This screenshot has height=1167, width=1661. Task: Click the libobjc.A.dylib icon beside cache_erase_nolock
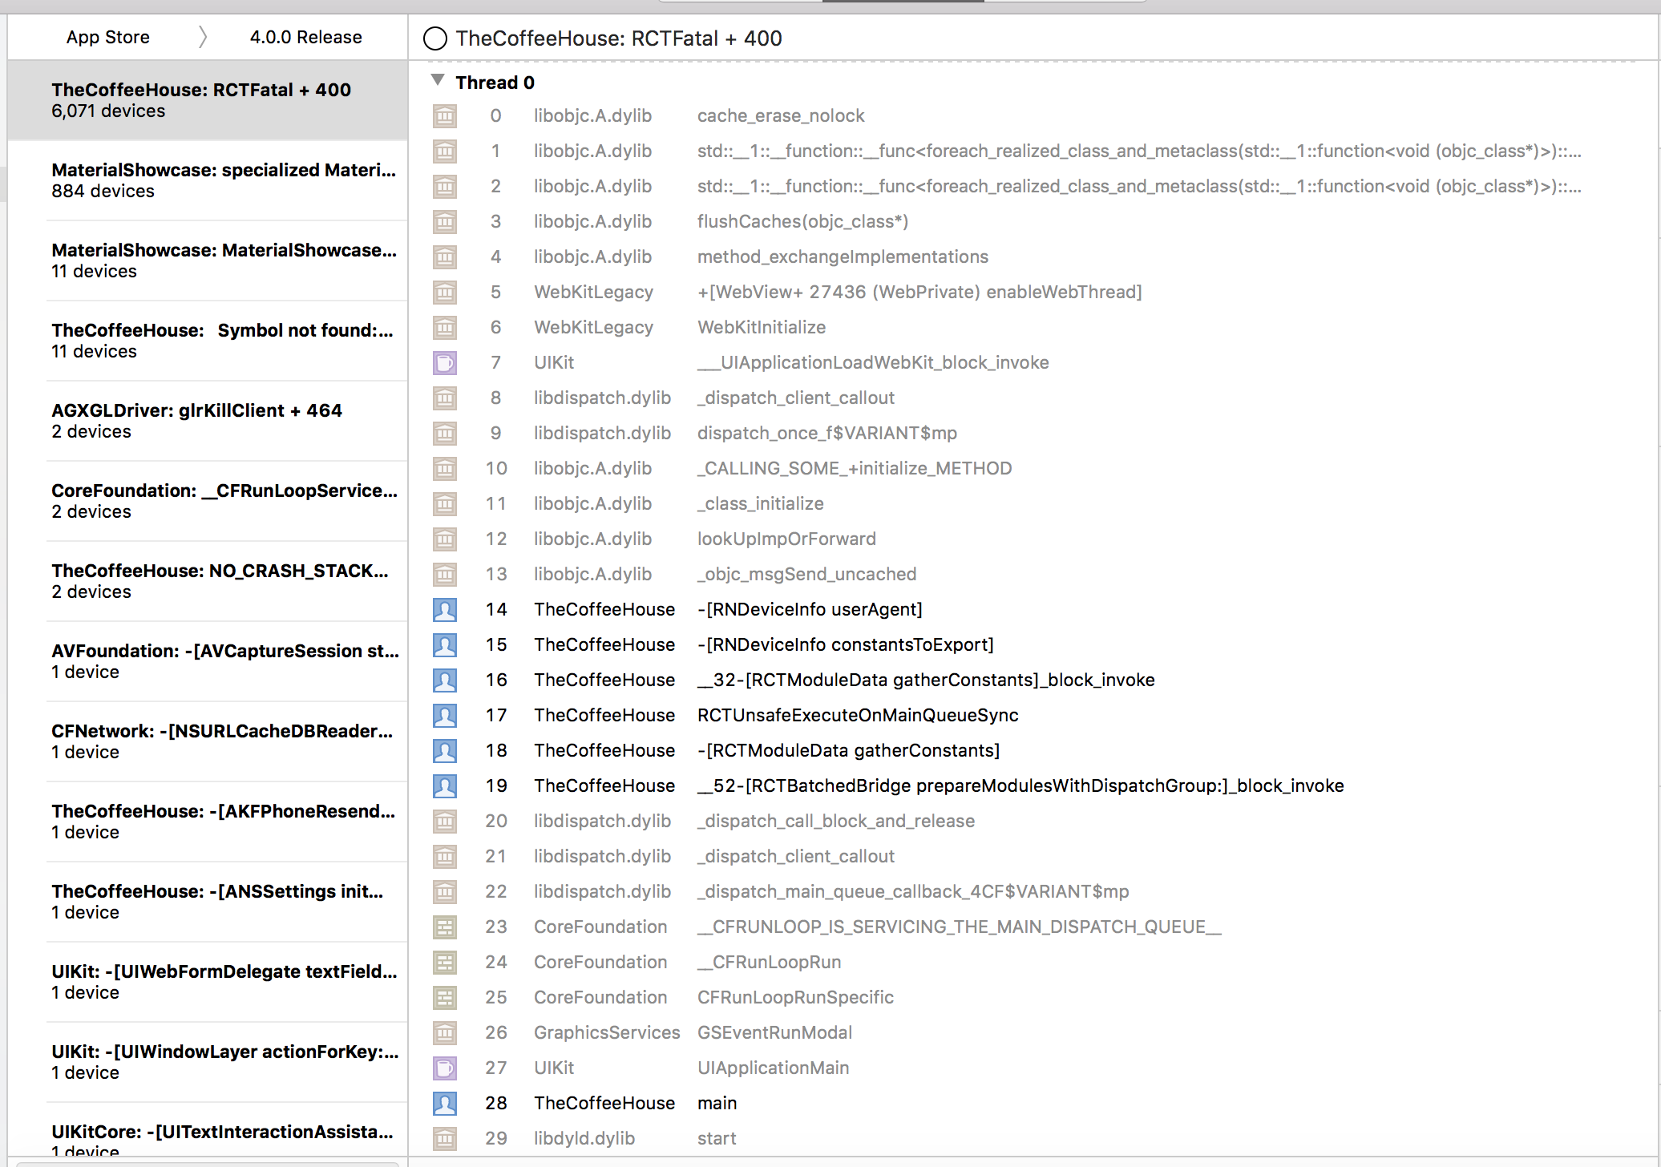(445, 115)
